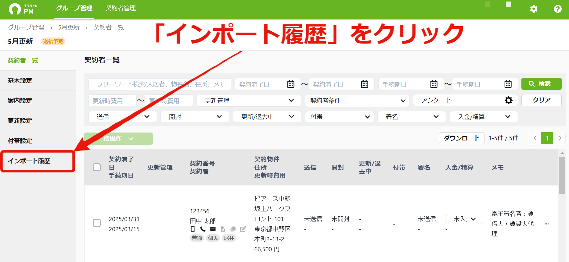
Task: Click the scrollbar up arrow
Action: (x=562, y=153)
